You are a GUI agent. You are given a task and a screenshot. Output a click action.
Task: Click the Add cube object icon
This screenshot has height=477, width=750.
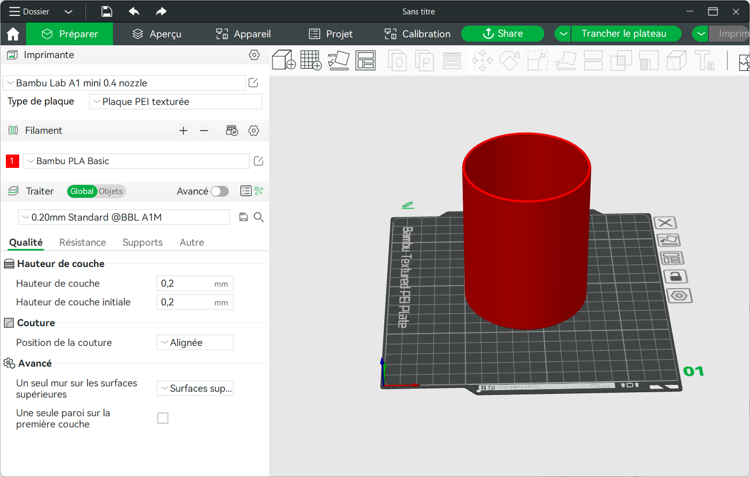coord(284,60)
